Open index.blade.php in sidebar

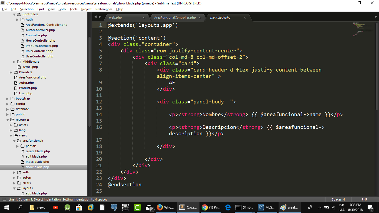[37, 162]
